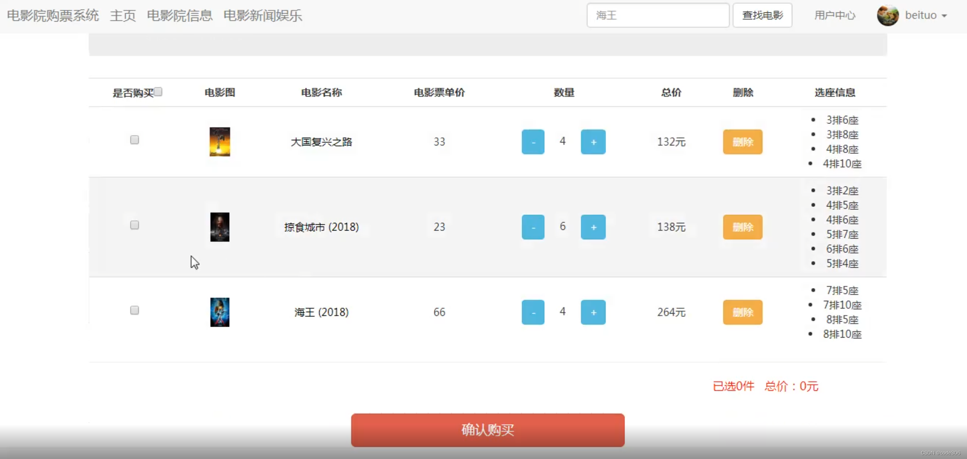Delete the 掠食城市 (2018) cart entry

point(743,227)
